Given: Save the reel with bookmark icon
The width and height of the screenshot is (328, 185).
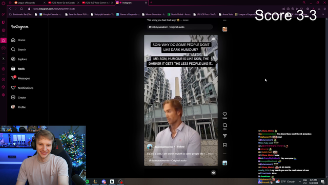Looking at the screenshot, I should [x=224, y=145].
